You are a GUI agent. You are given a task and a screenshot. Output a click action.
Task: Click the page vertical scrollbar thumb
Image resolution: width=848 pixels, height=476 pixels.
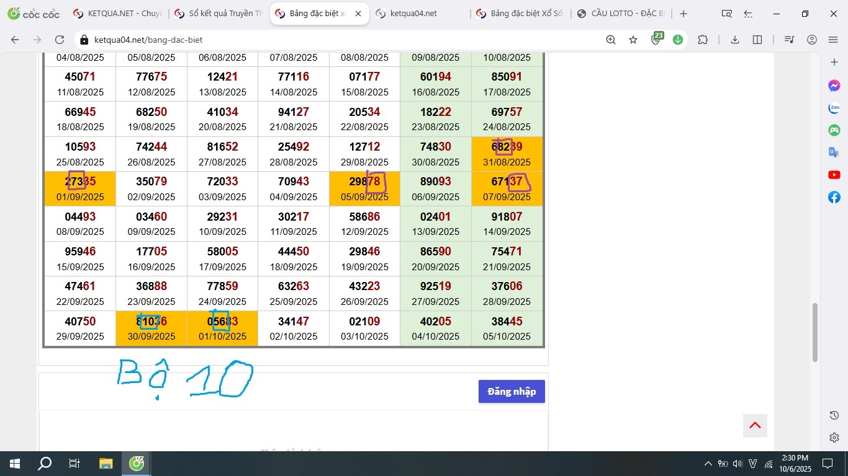(816, 332)
